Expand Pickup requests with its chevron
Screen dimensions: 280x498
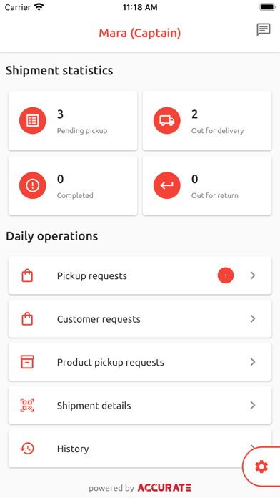tap(253, 275)
